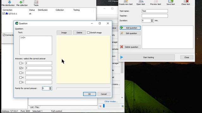
Task: Mark answer 4 as correct
Action: (x=21, y=78)
